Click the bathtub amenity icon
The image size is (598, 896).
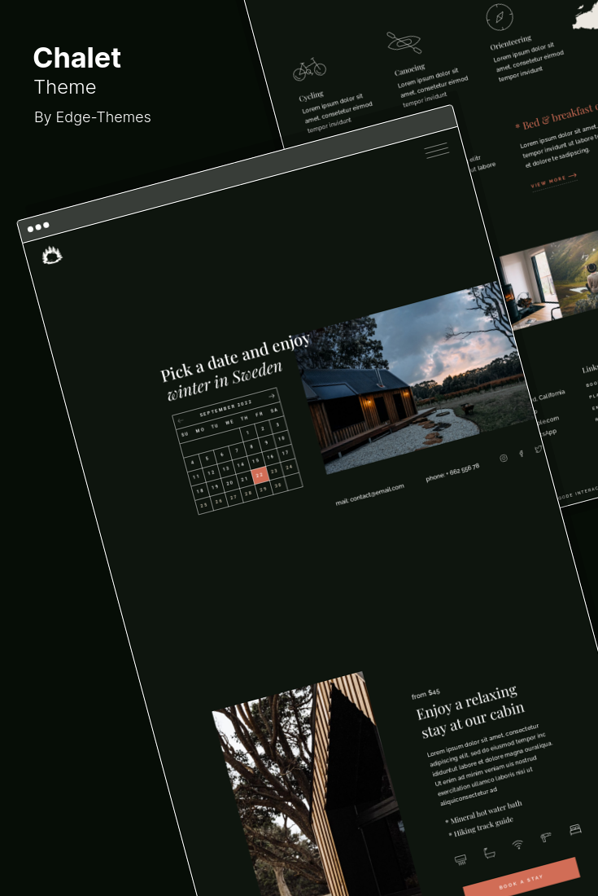click(x=489, y=853)
